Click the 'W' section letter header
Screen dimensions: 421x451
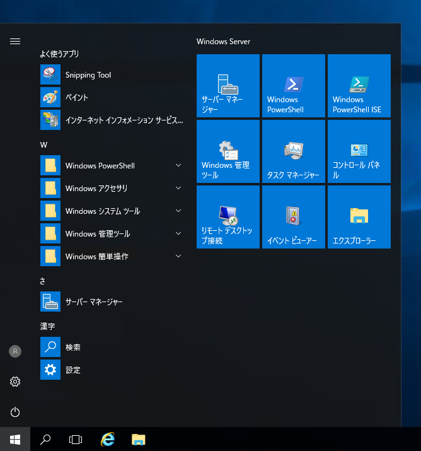tap(43, 144)
